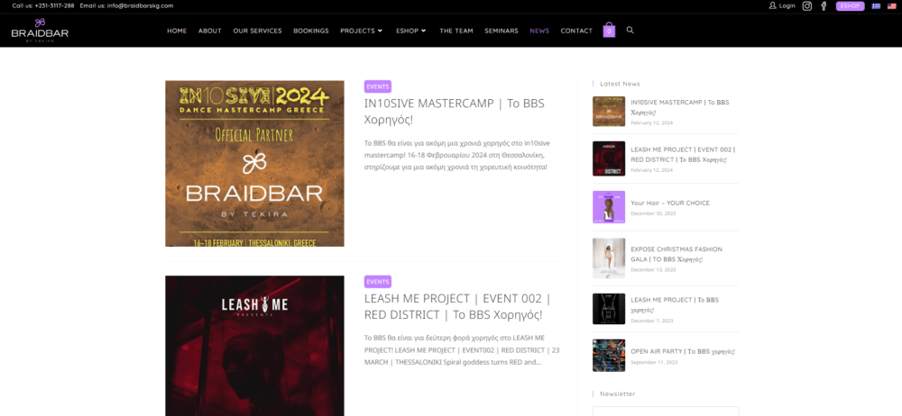Click the BraidBar logo in header

click(x=40, y=30)
